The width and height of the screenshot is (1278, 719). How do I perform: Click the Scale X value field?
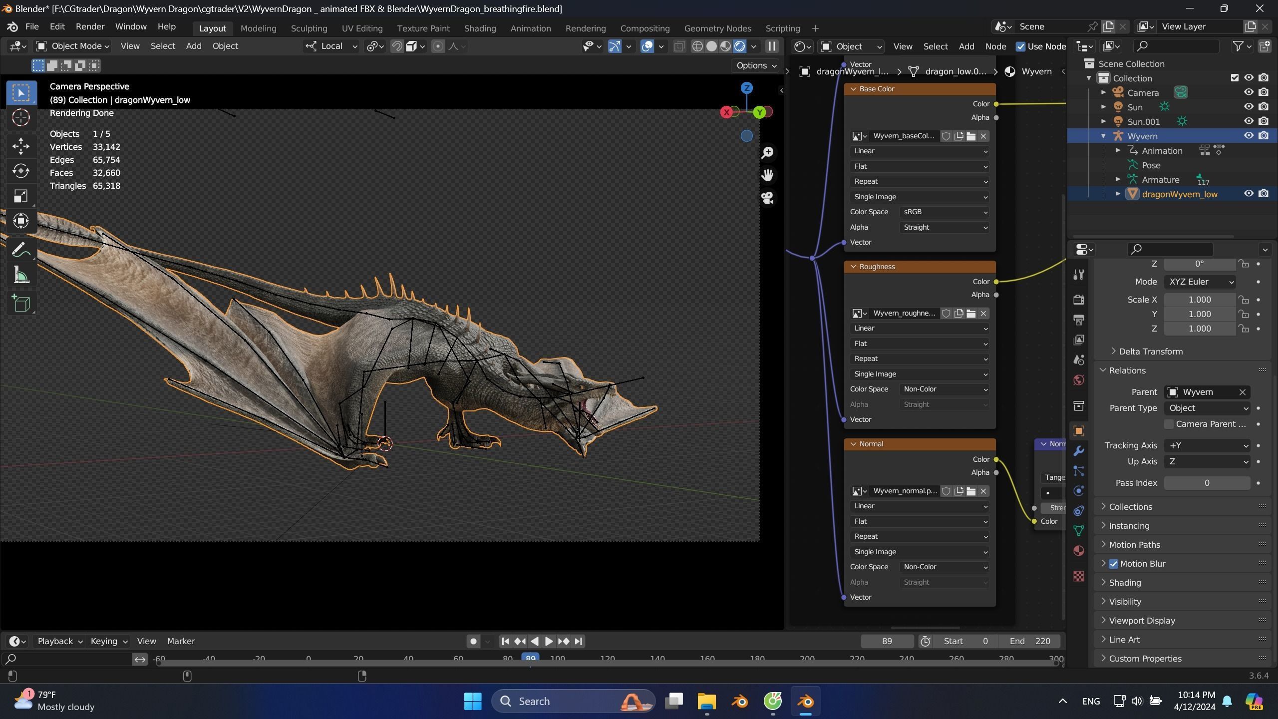[1200, 300]
